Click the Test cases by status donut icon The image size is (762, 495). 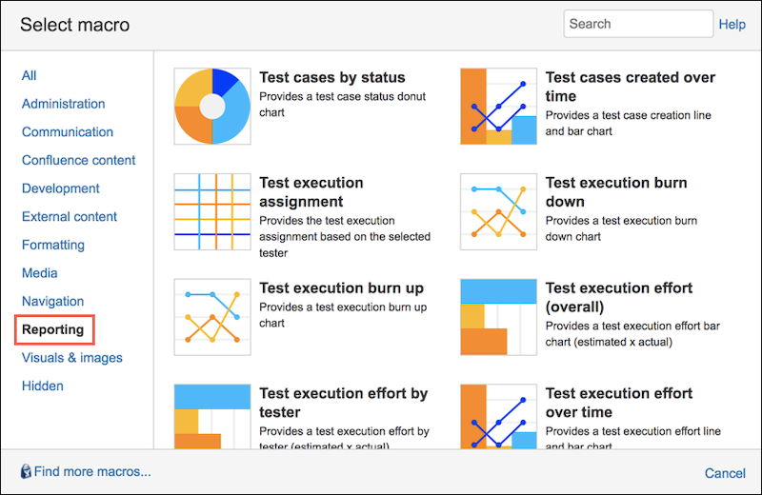[x=212, y=107]
